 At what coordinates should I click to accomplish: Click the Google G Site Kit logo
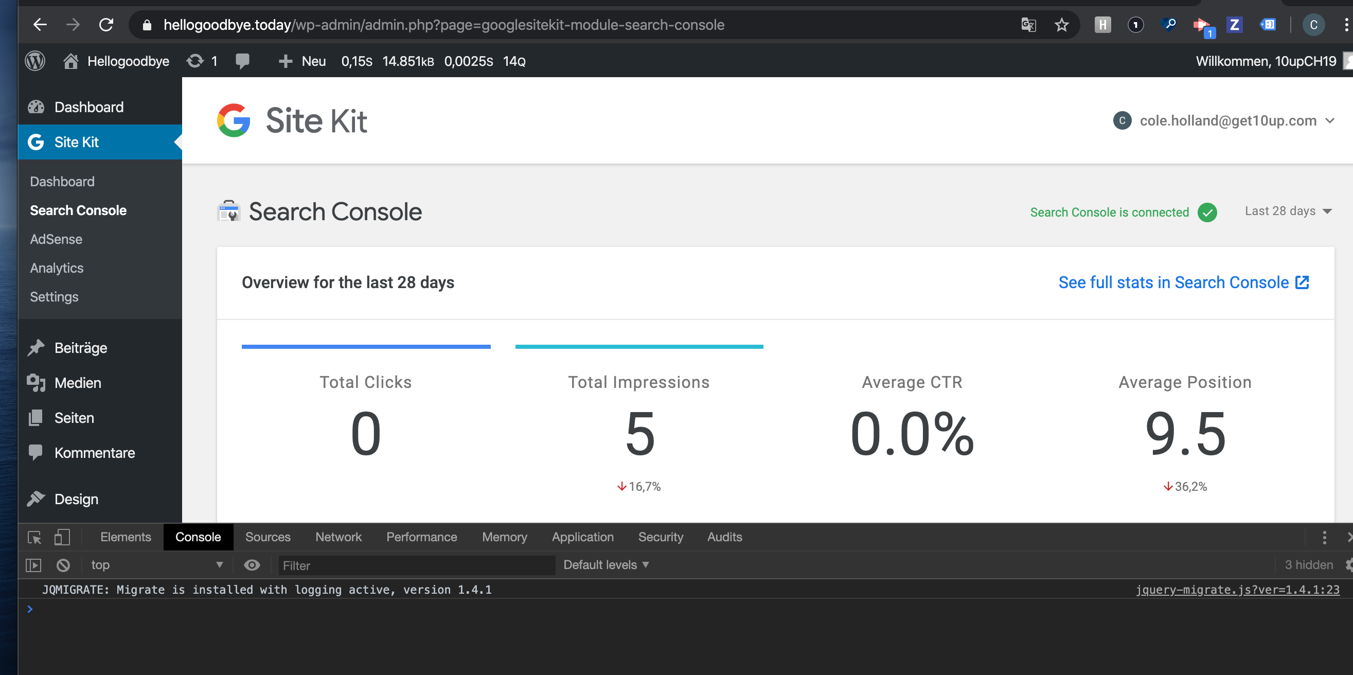pos(233,120)
